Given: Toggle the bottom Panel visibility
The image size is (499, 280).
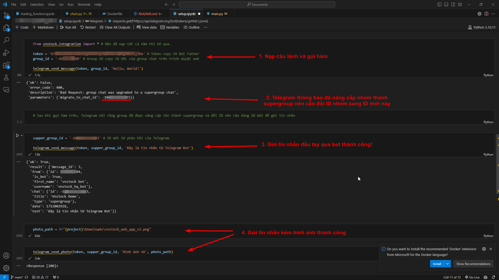Looking at the screenshot, I should [x=446, y=4].
